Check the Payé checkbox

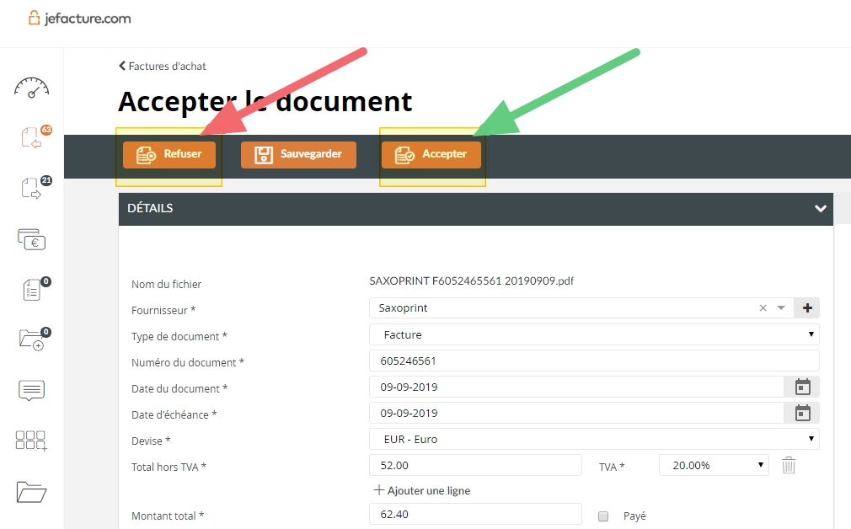603,515
